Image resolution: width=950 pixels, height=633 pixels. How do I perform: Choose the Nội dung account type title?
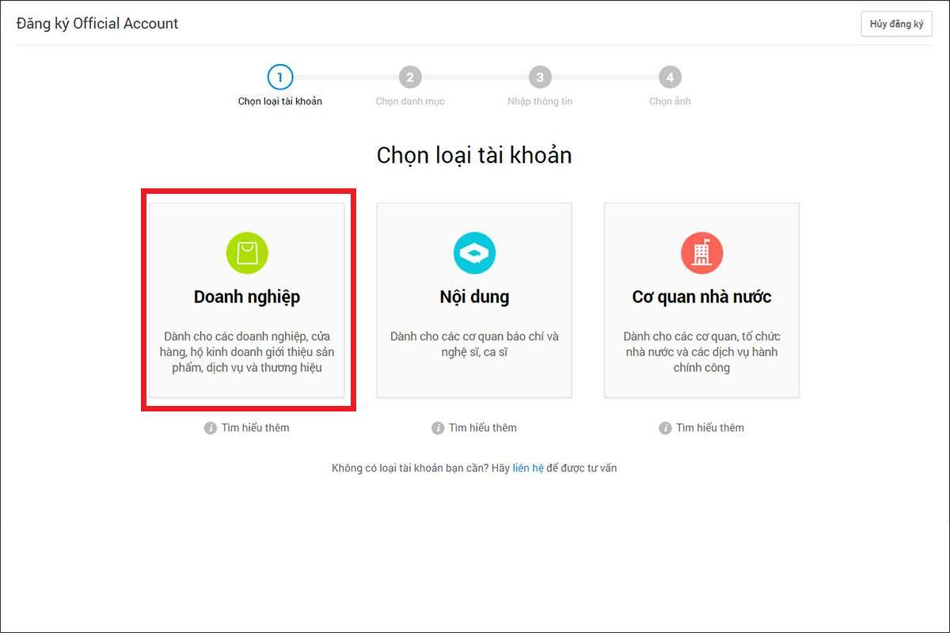tap(474, 298)
